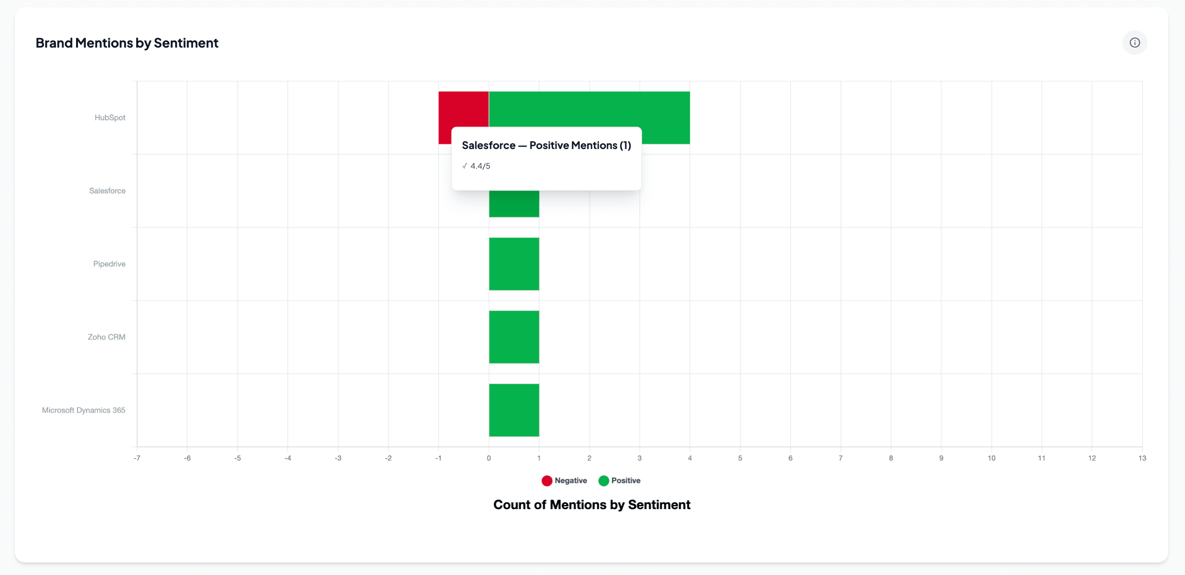Select Zoho CRM's green positive bar
This screenshot has height=575, width=1185.
coord(514,337)
